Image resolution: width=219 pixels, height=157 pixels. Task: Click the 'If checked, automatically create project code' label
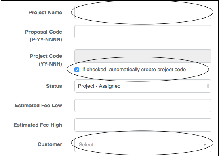click(134, 70)
